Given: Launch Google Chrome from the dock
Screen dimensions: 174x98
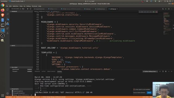Looking at the screenshot, I should pos(2,5).
